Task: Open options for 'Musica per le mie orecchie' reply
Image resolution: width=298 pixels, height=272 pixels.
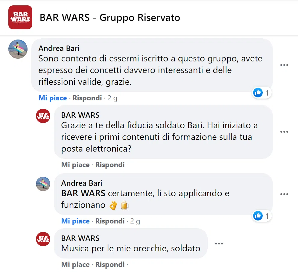Action: tap(219, 244)
